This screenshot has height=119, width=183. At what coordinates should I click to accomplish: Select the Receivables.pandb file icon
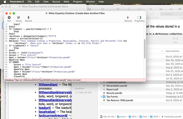[x=104, y=86]
